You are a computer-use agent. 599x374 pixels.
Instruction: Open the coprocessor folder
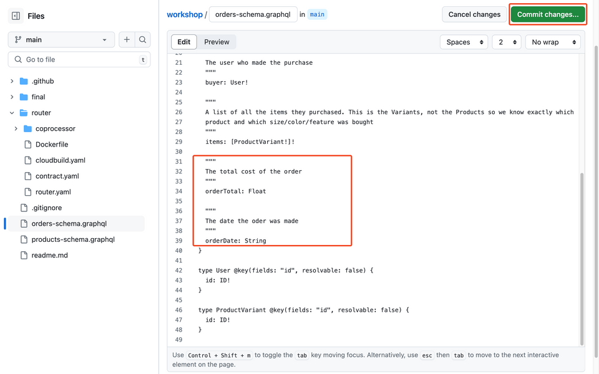56,128
